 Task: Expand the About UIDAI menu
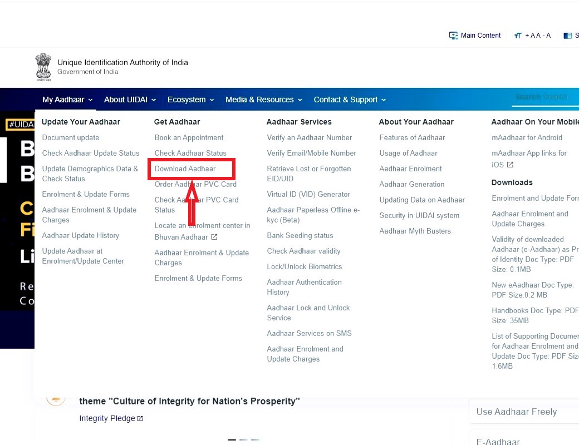(x=130, y=100)
